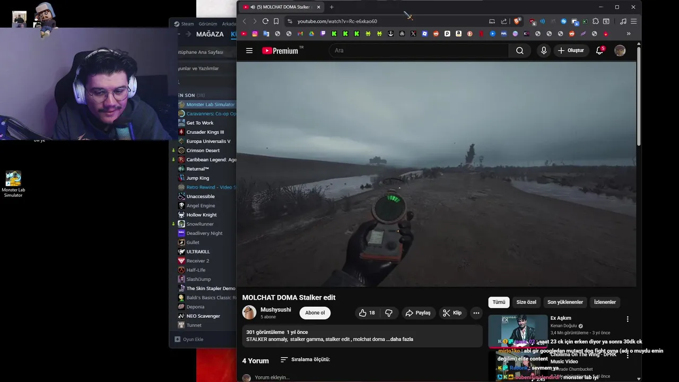Open the X bookmark icon
Image resolution: width=679 pixels, height=382 pixels.
point(413,33)
